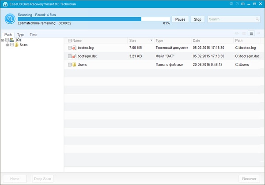Click the Deep Scan button

pyautogui.click(x=42, y=178)
